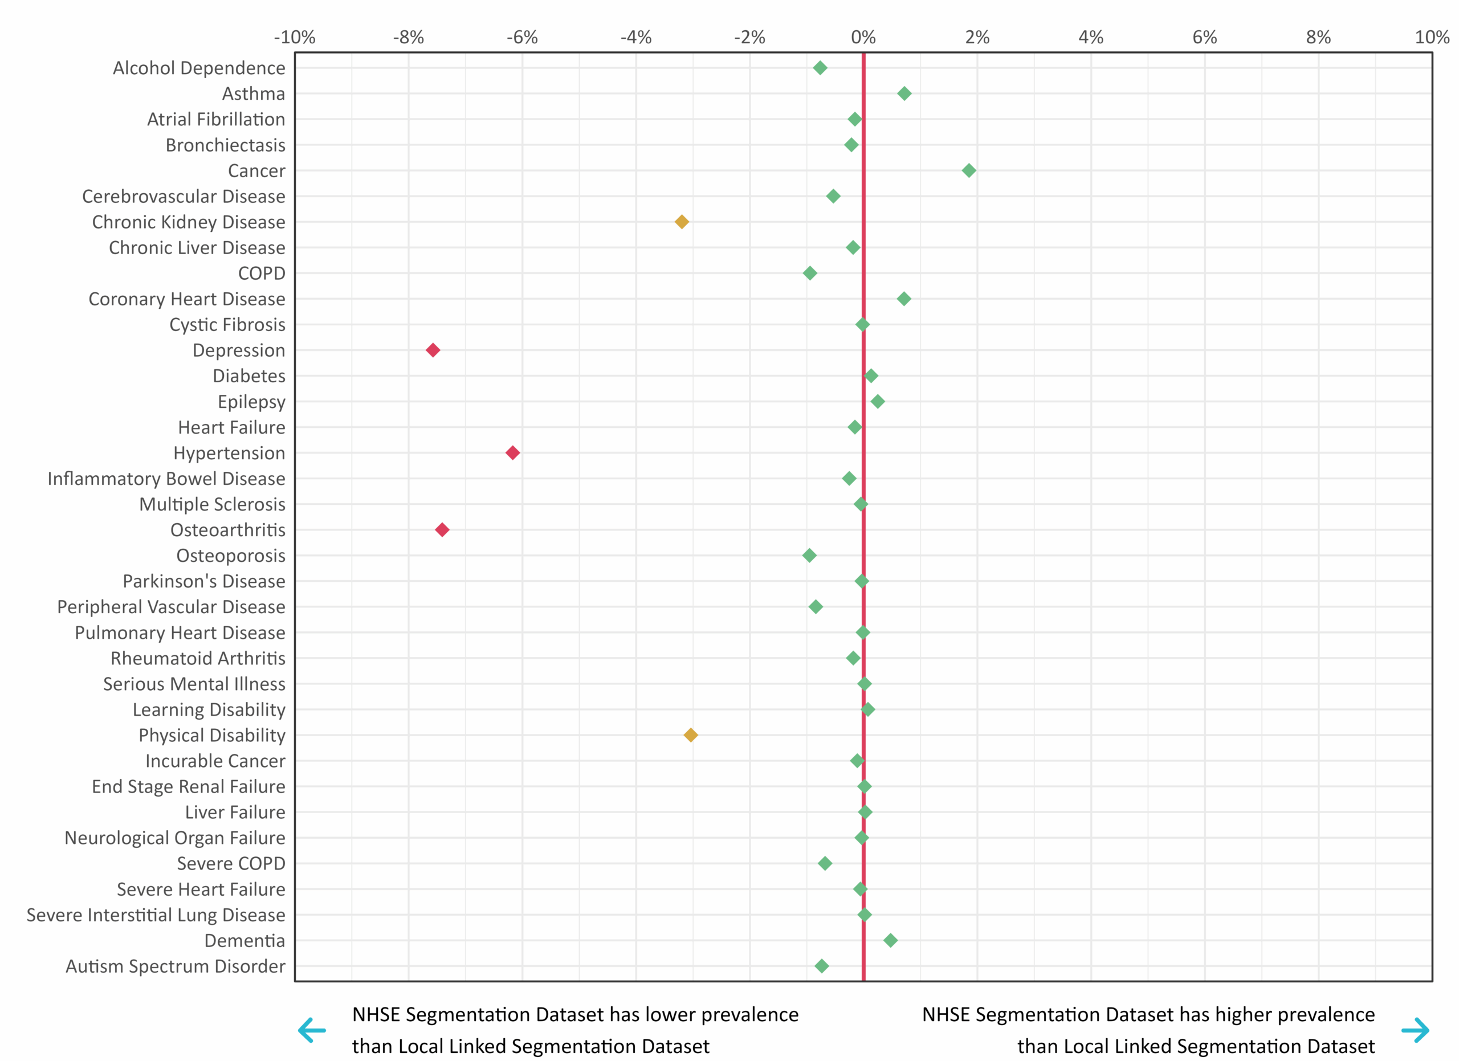Click the left-pointing blue arrow indicator
Viewport: 1459px width, 1061px height.
pyautogui.click(x=313, y=1030)
